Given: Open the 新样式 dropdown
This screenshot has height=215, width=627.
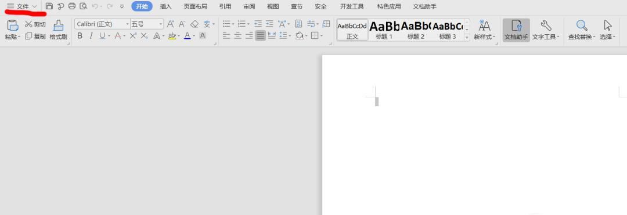Looking at the screenshot, I should click(485, 30).
